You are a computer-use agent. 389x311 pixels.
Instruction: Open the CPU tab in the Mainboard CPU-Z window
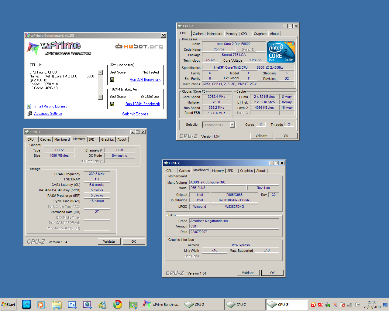(170, 171)
